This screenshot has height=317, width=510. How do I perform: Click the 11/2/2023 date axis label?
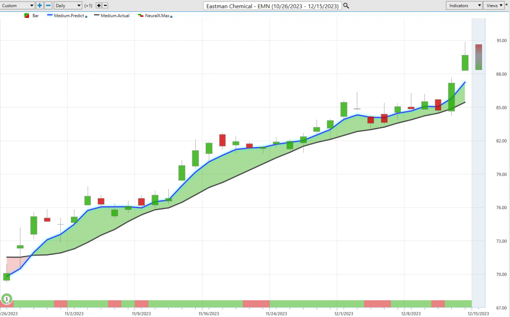point(74,314)
